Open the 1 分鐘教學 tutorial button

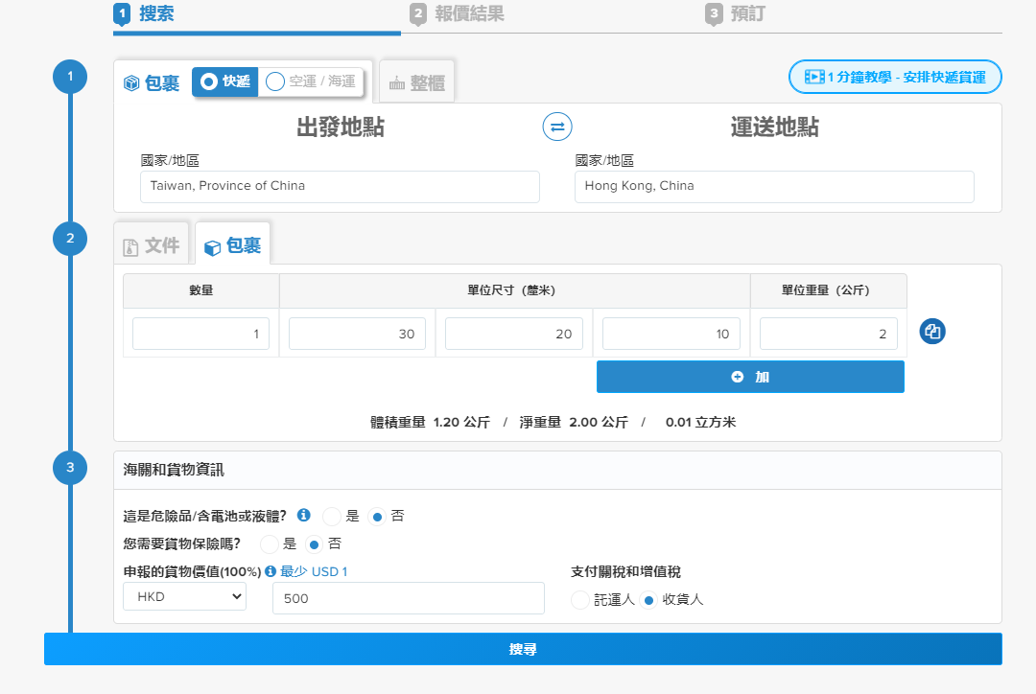click(895, 78)
